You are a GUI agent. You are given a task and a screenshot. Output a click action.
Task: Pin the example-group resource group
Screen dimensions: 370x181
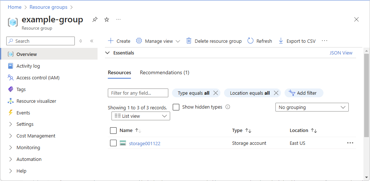[x=95, y=19]
